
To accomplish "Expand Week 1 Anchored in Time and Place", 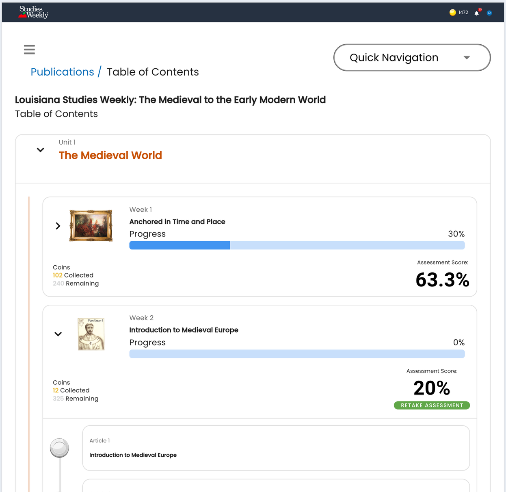I will pos(58,226).
